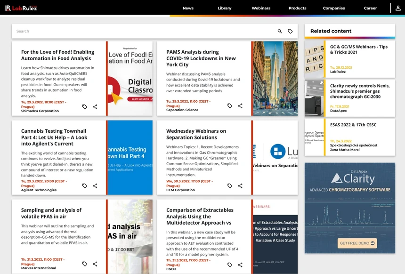Open the Library menu
Image resolution: width=405 pixels, height=274 pixels.
[225, 8]
